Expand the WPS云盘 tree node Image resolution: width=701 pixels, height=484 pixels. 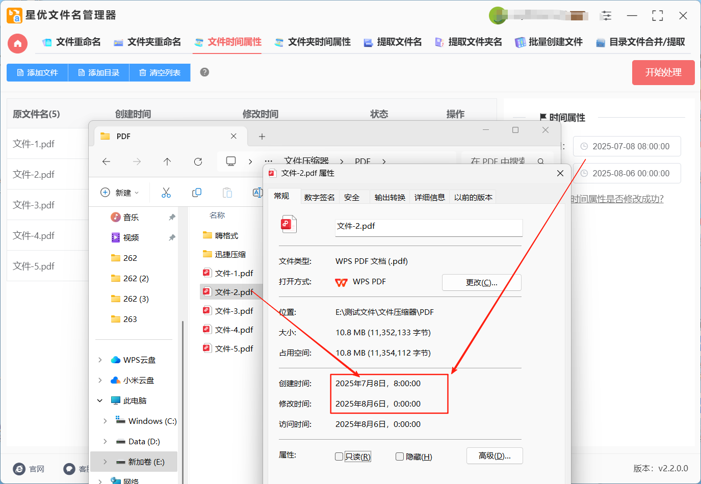(100, 360)
